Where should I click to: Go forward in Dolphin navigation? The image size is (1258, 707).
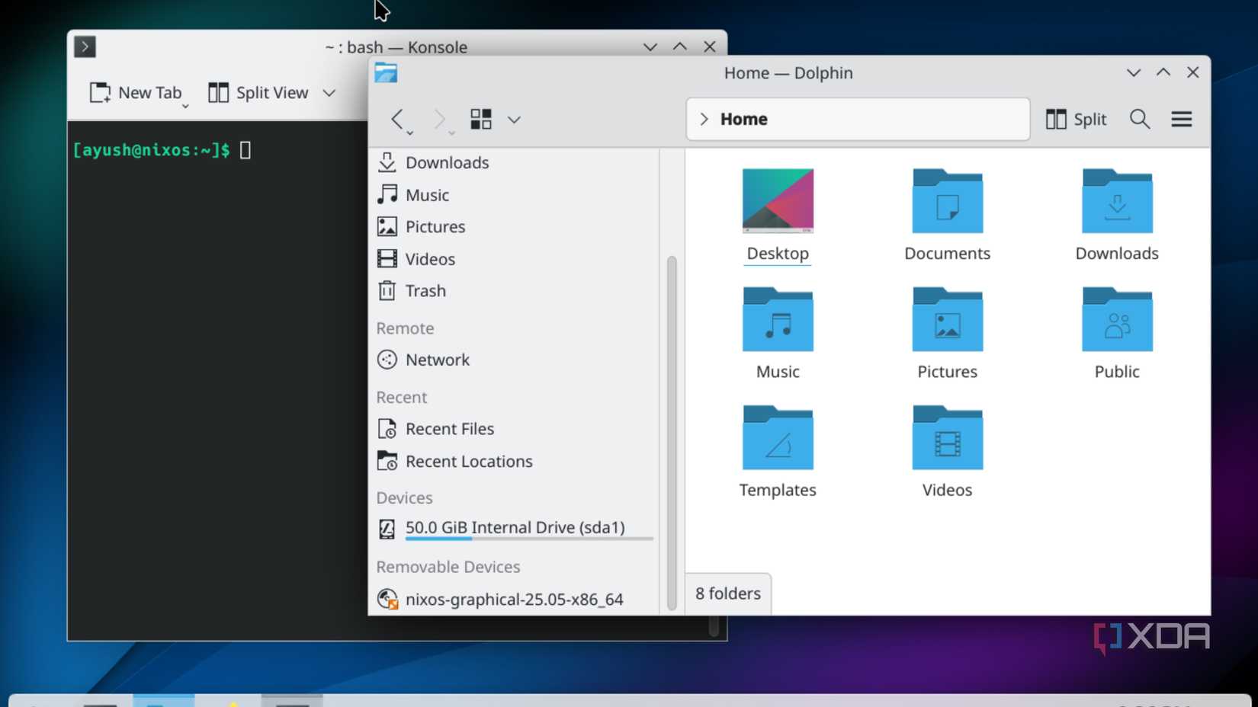pos(438,119)
